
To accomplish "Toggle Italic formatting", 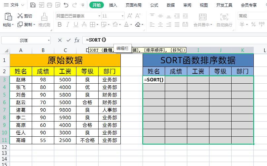I will 68,25.
